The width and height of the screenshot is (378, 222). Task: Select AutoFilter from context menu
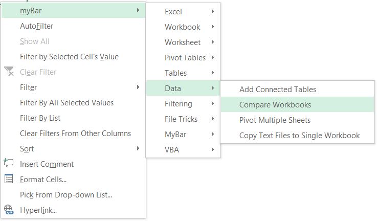(x=73, y=26)
